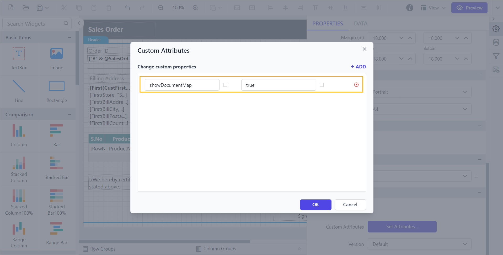The image size is (503, 255).
Task: Check the box next to the properties dropdown
Action: click(477, 176)
